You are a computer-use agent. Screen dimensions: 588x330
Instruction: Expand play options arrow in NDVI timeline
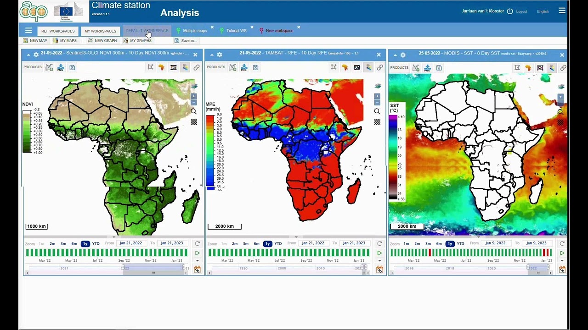(x=197, y=261)
